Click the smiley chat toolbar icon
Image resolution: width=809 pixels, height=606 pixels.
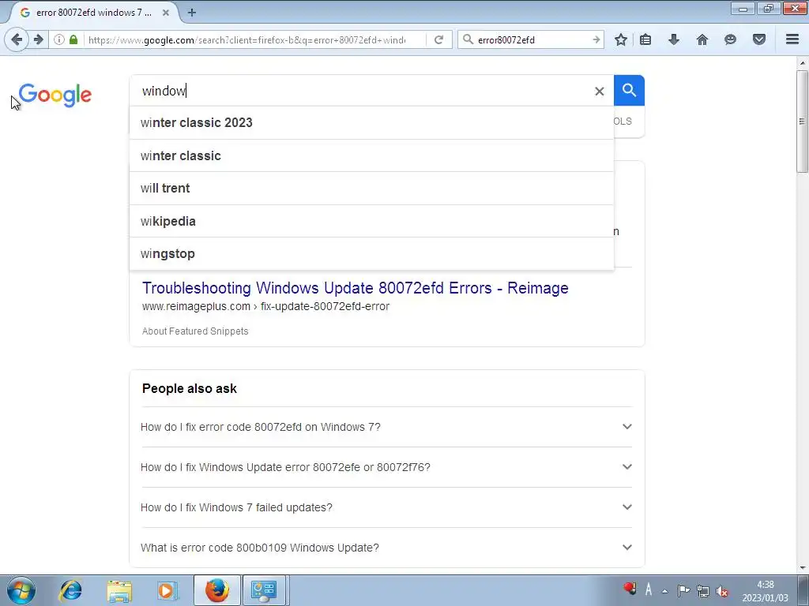tap(730, 39)
